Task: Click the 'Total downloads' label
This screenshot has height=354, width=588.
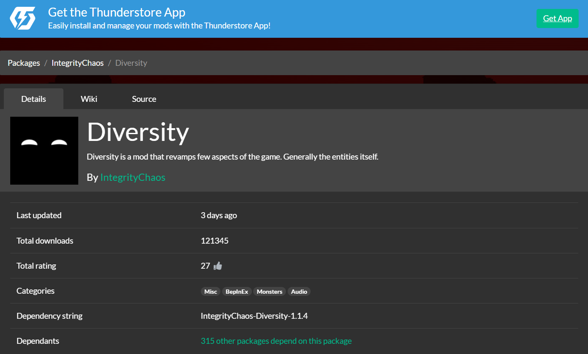Action: [45, 241]
